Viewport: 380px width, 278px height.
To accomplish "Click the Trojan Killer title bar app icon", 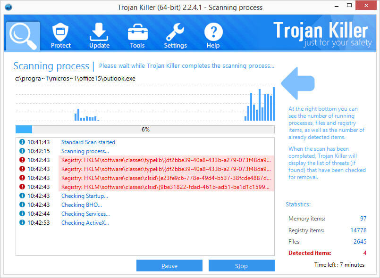I will point(8,7).
